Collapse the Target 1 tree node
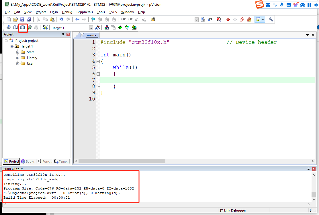 point(12,47)
